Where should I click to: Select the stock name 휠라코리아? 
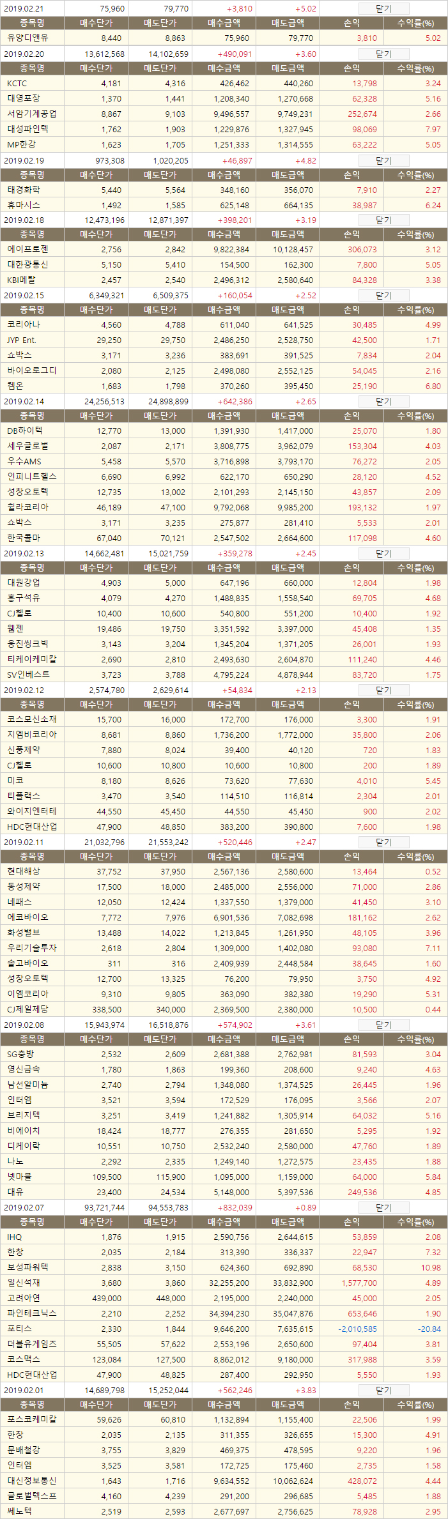[27, 507]
